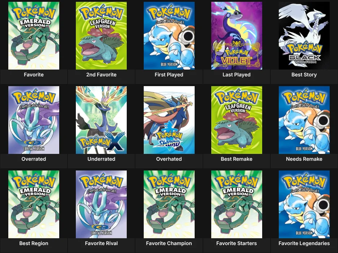This screenshot has height=253, width=338.
Task: Select the "Needs Remake" label
Action: 304,159
